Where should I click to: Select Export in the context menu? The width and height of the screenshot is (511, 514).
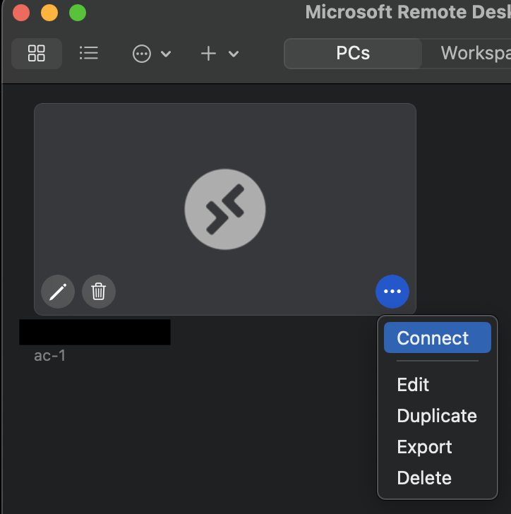[425, 447]
